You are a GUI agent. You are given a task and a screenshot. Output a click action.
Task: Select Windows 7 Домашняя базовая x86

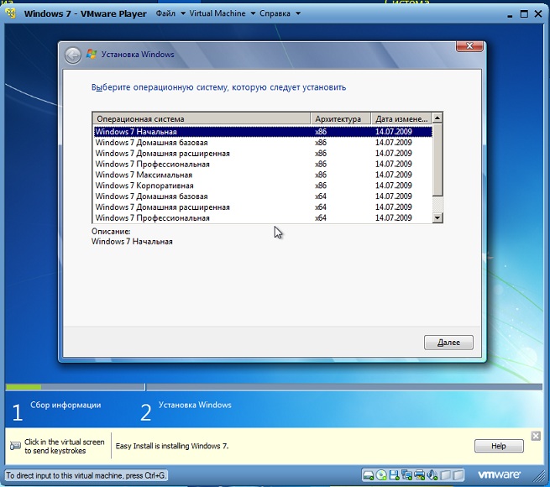[263, 143]
